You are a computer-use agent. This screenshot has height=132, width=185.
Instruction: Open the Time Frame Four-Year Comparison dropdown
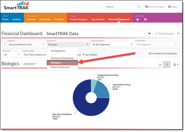pyautogui.click(x=35, y=55)
